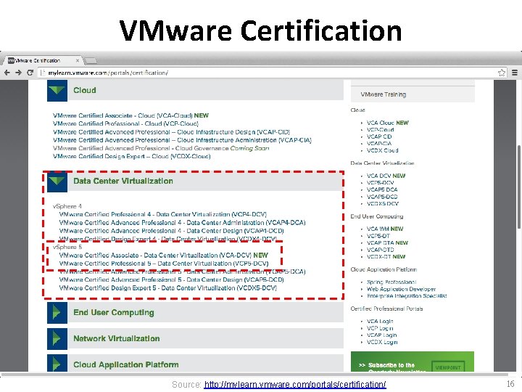This screenshot has height=392, width=522.
Task: Follow the slide source URL link
Action: coord(295,384)
